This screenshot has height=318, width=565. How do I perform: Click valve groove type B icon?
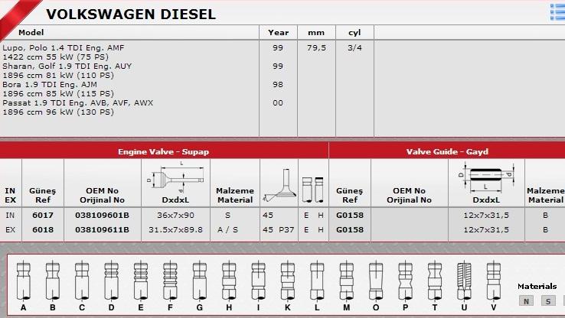click(53, 281)
